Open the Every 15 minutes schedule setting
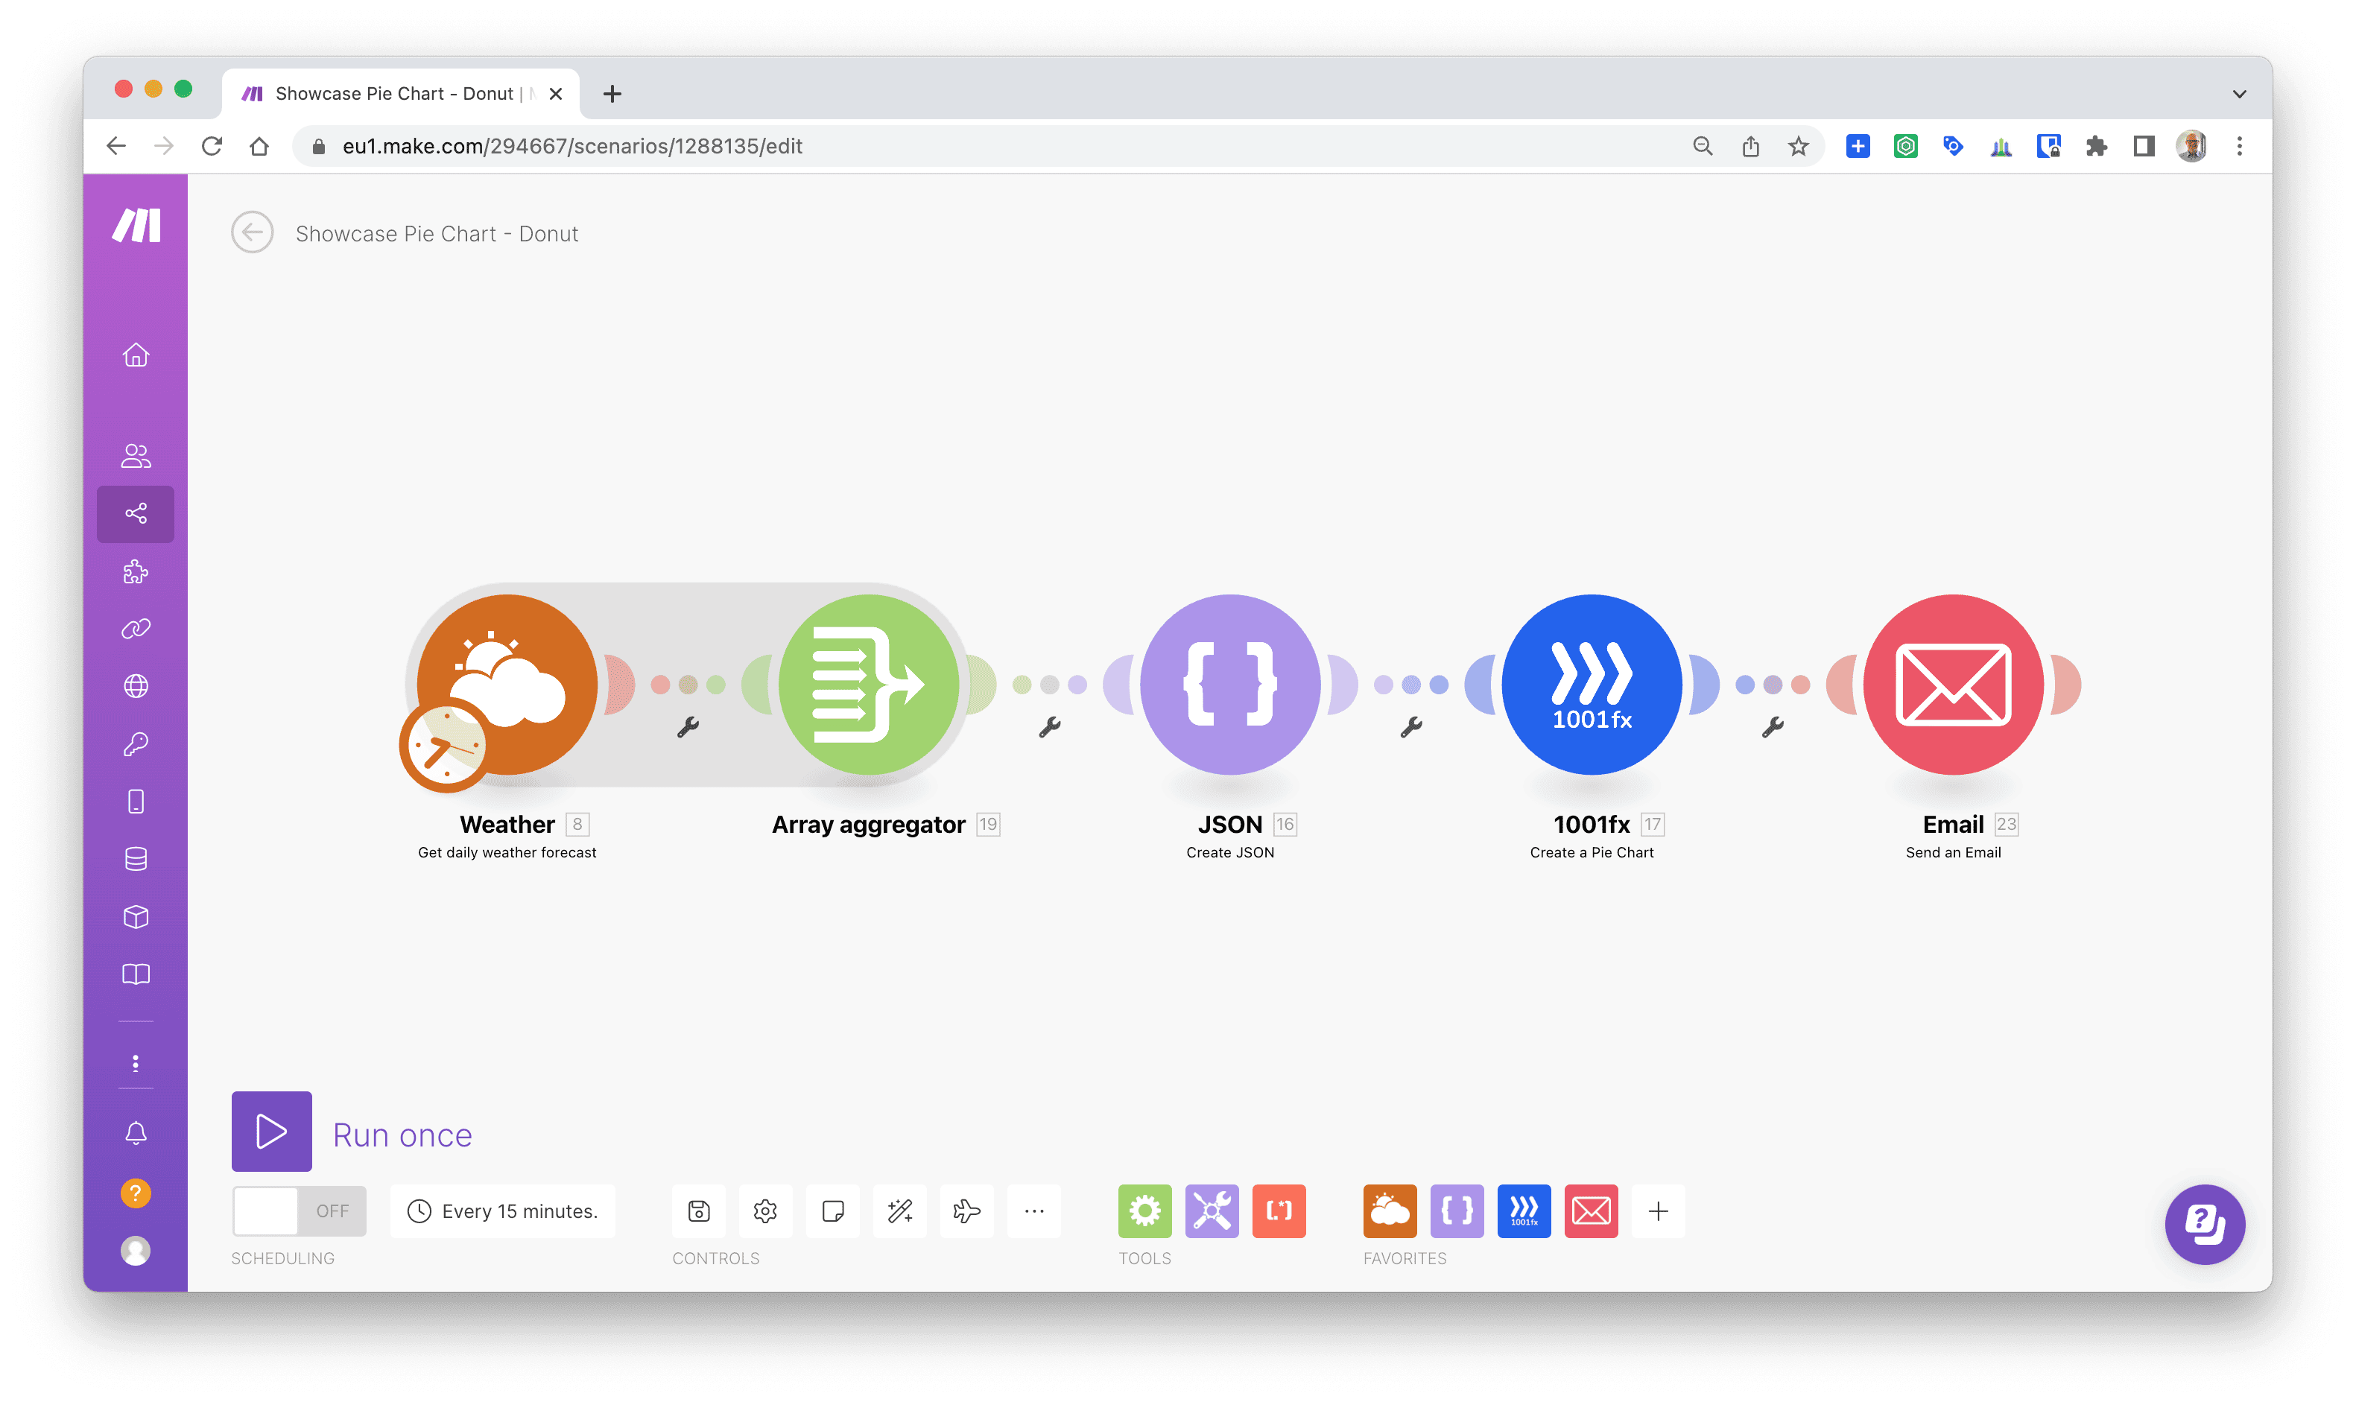Image resolution: width=2356 pixels, height=1402 pixels. click(502, 1211)
